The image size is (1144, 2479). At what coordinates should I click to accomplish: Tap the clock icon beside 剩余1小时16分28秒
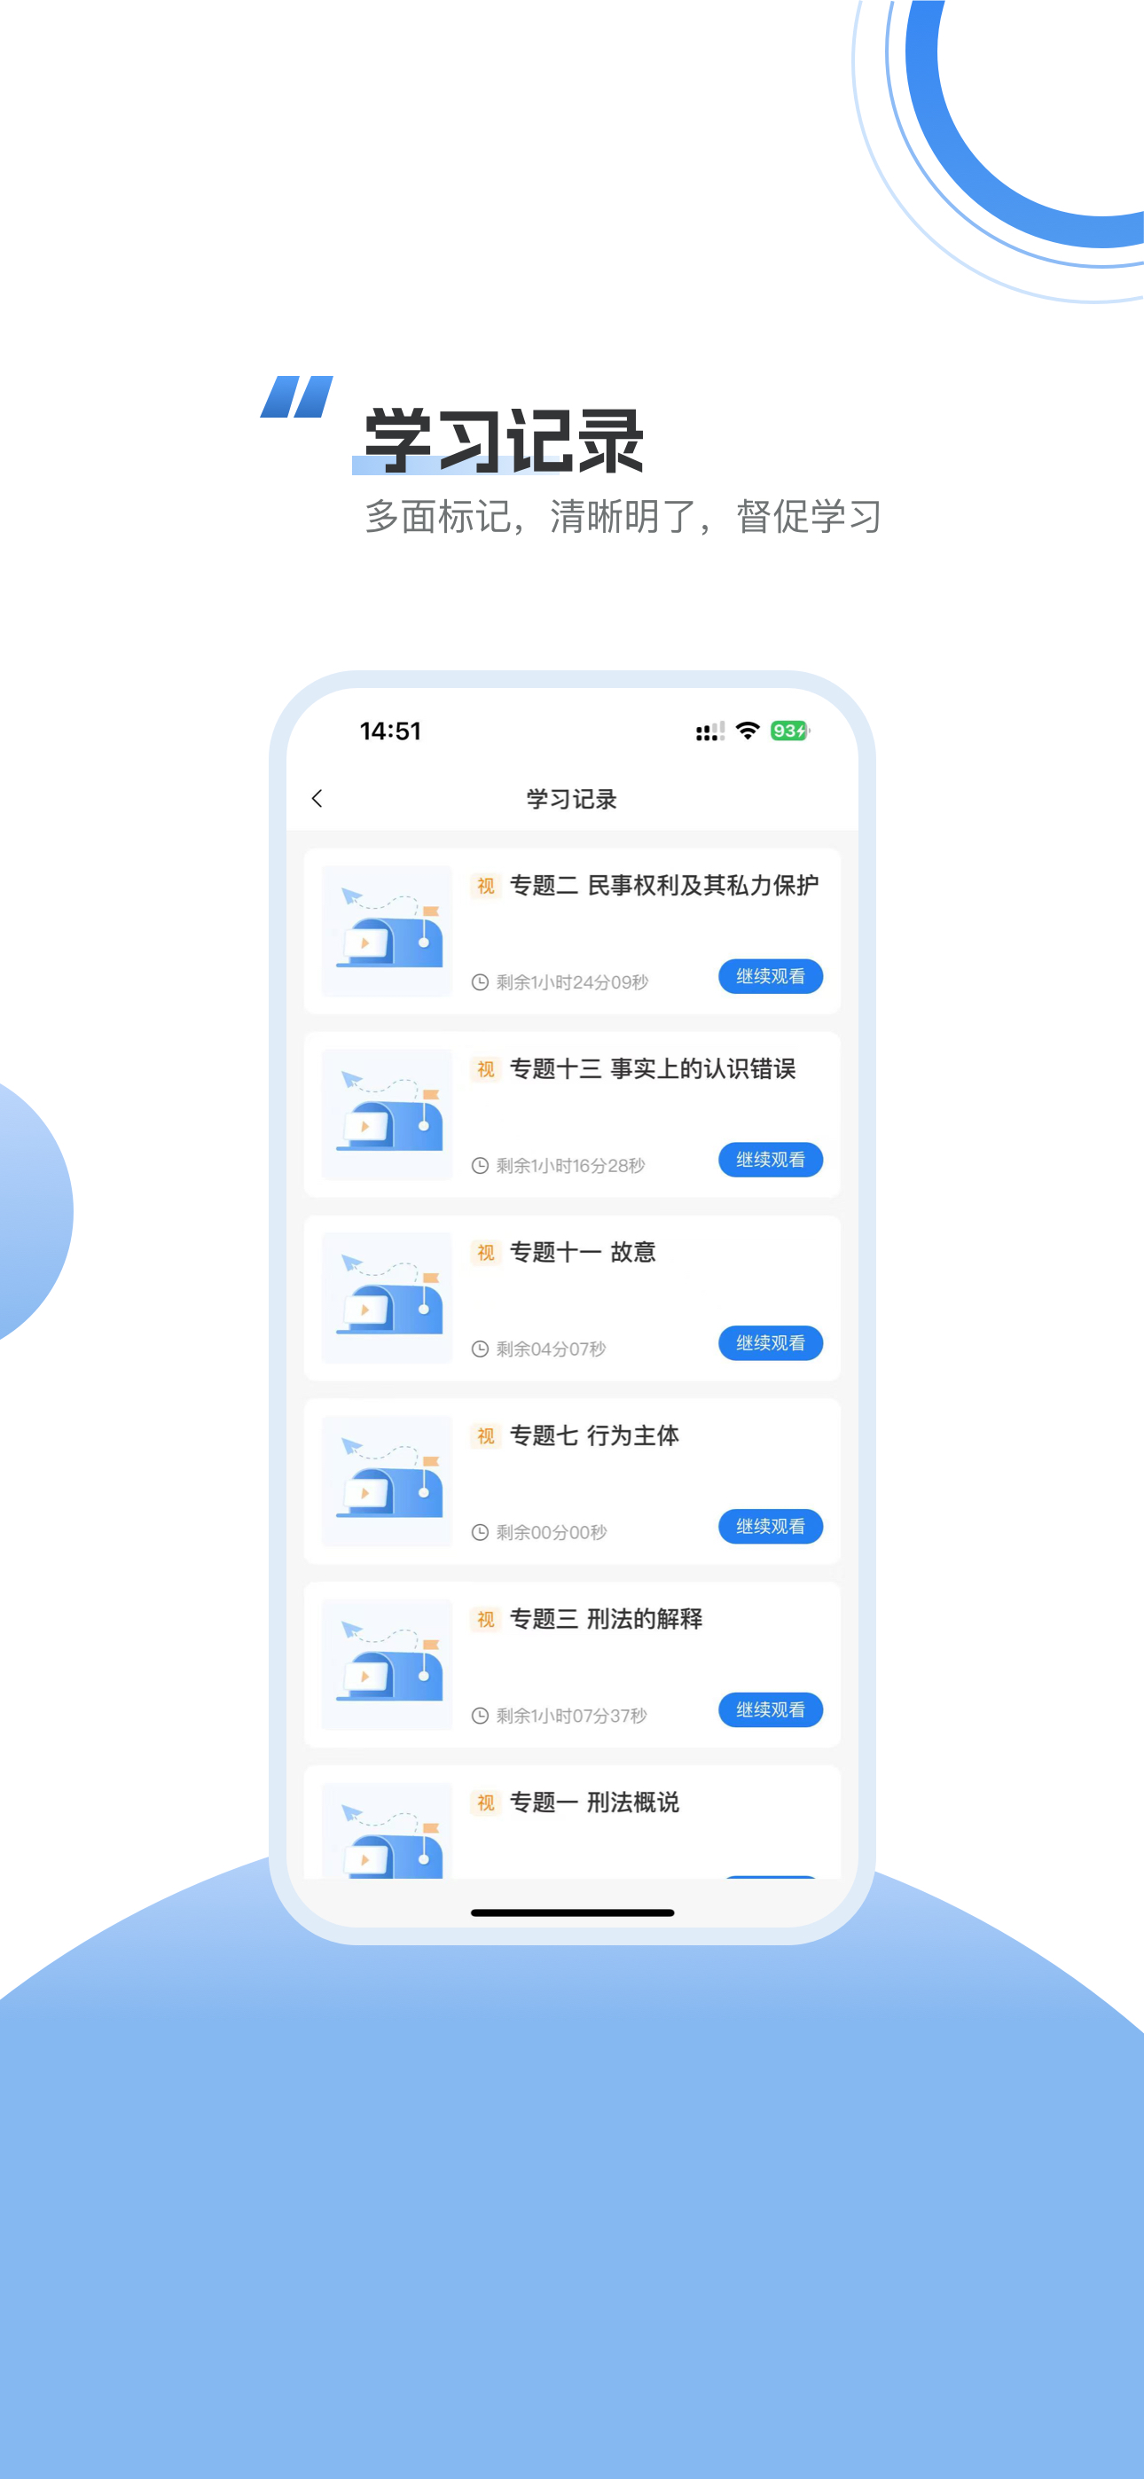click(480, 1165)
